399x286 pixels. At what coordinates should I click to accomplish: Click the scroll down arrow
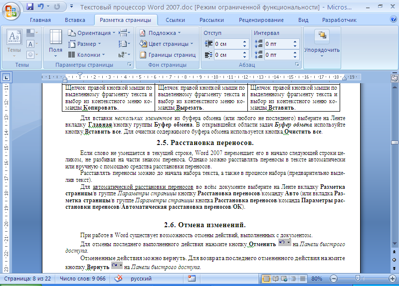395,244
